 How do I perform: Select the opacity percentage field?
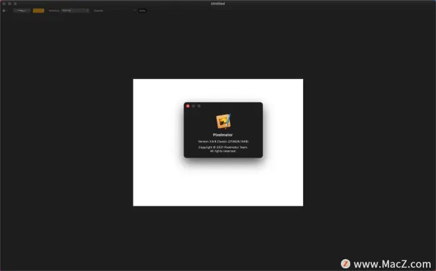point(142,11)
